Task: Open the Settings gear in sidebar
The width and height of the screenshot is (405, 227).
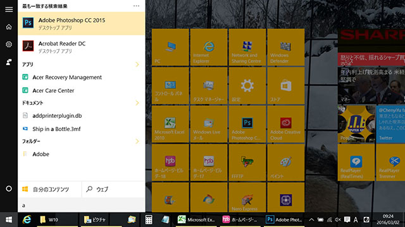Action: (x=9, y=44)
